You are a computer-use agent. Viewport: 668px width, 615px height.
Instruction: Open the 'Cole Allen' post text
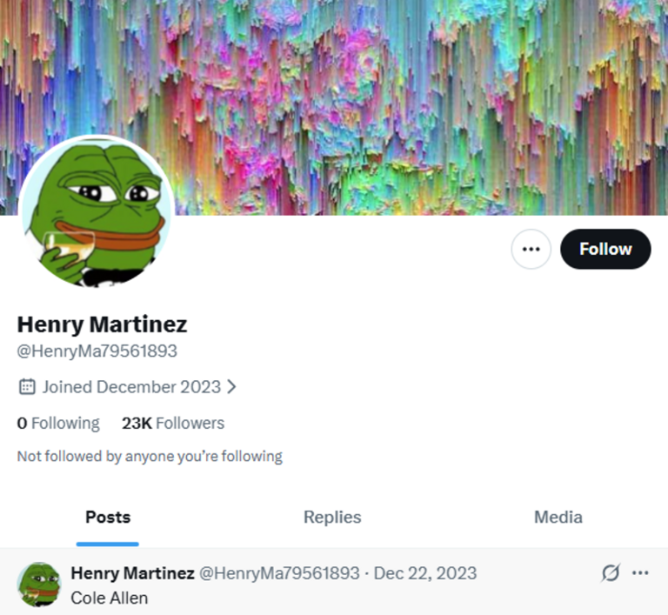[x=110, y=598]
